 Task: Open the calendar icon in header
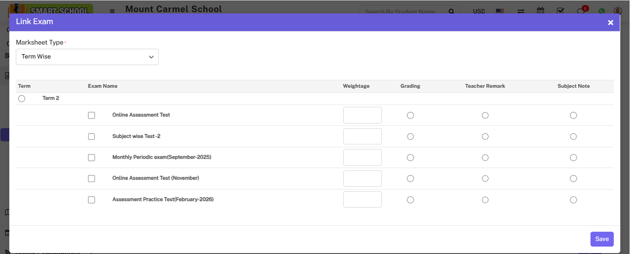point(541,11)
